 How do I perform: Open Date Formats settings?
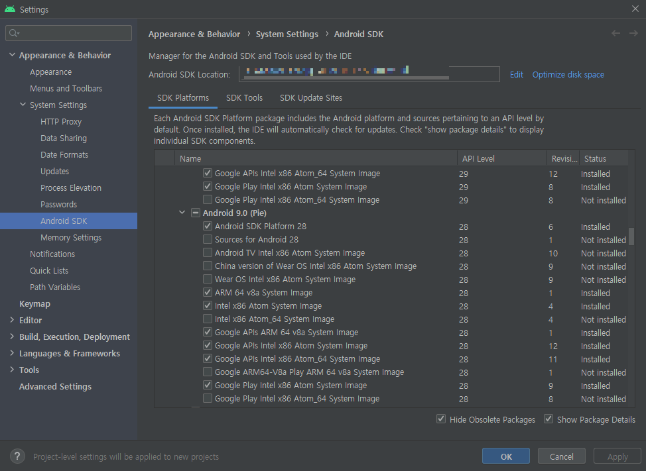pyautogui.click(x=64, y=154)
